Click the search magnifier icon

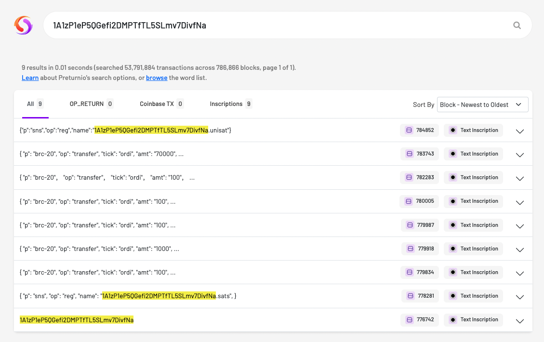(x=517, y=26)
